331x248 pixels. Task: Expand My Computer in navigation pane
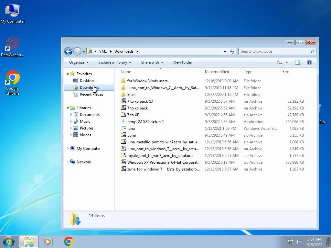pos(68,149)
